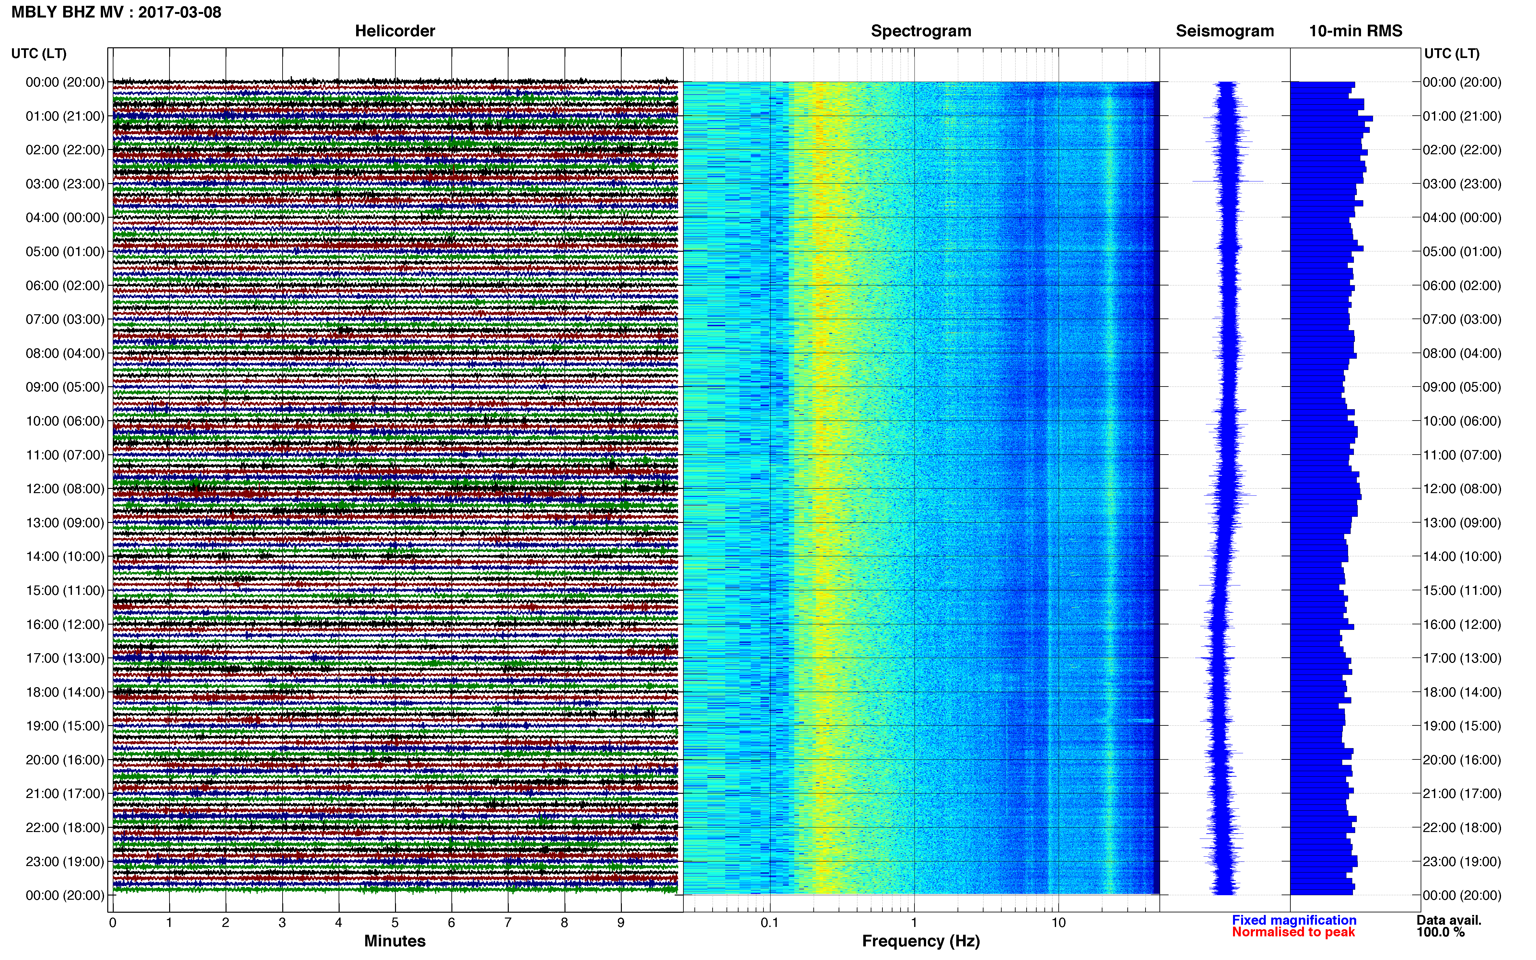Viewport: 1536px width, 960px height.
Task: Click left axis label '06:00 (02:00)'
Action: pyautogui.click(x=65, y=286)
